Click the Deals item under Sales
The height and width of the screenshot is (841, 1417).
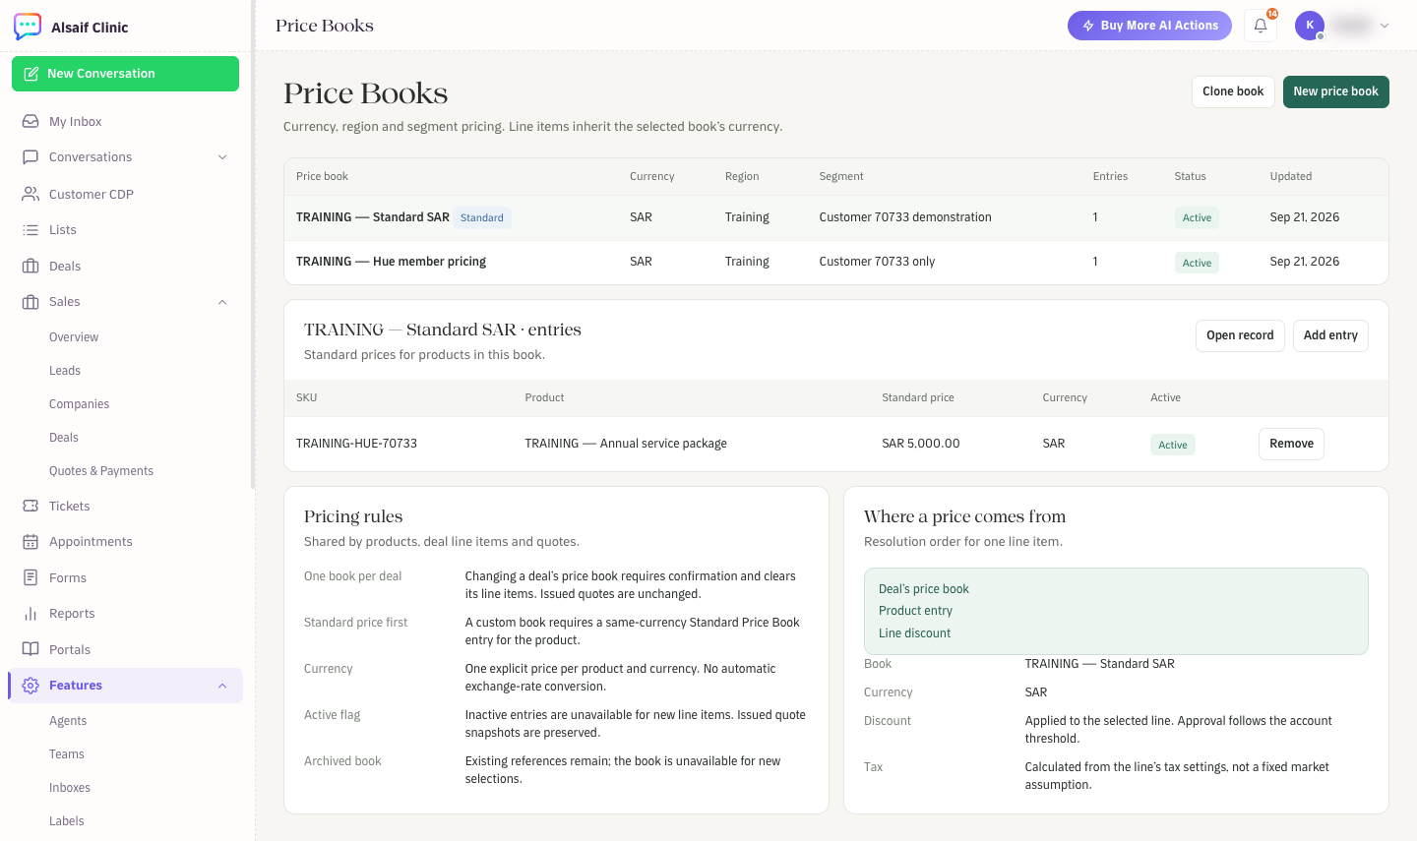tap(64, 438)
